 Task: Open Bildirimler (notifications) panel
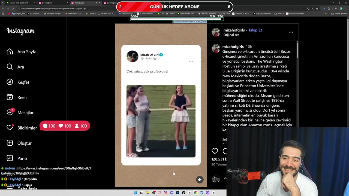click(22, 128)
